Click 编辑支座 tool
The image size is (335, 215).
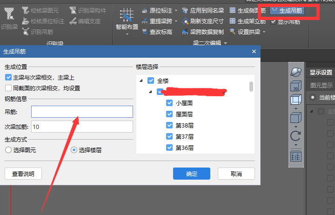[85, 21]
